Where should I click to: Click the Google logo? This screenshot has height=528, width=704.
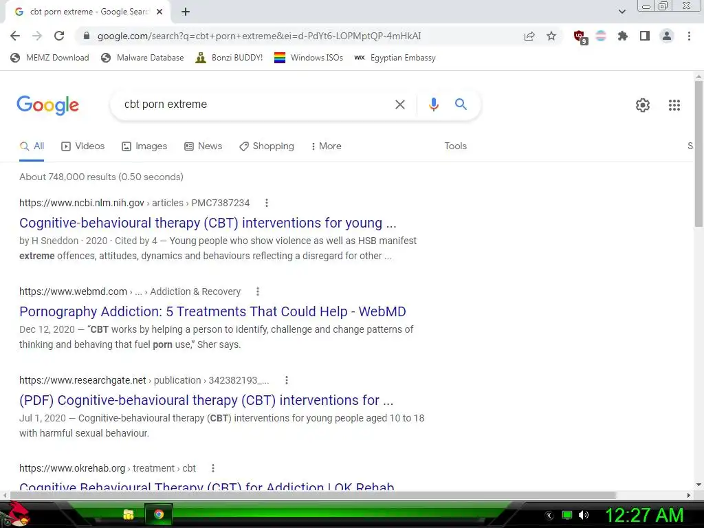coord(47,105)
